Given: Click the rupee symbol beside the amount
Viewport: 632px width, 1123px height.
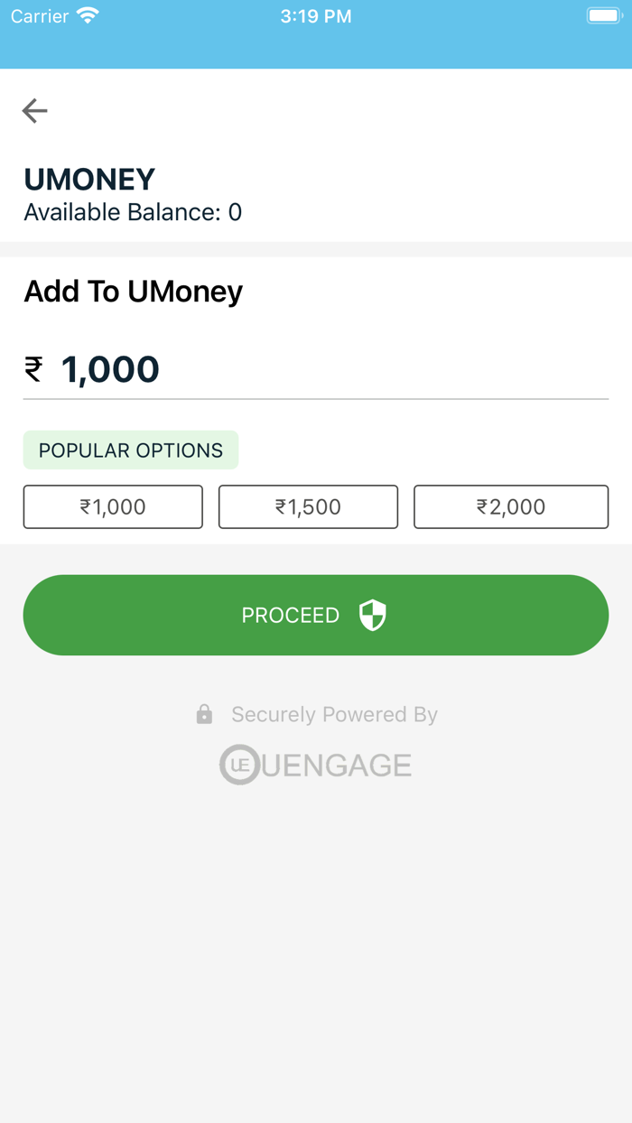Looking at the screenshot, I should point(33,368).
